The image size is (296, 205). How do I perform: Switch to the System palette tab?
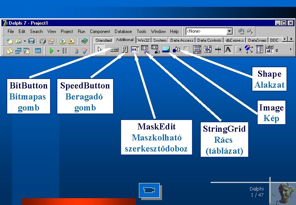[x=160, y=40]
